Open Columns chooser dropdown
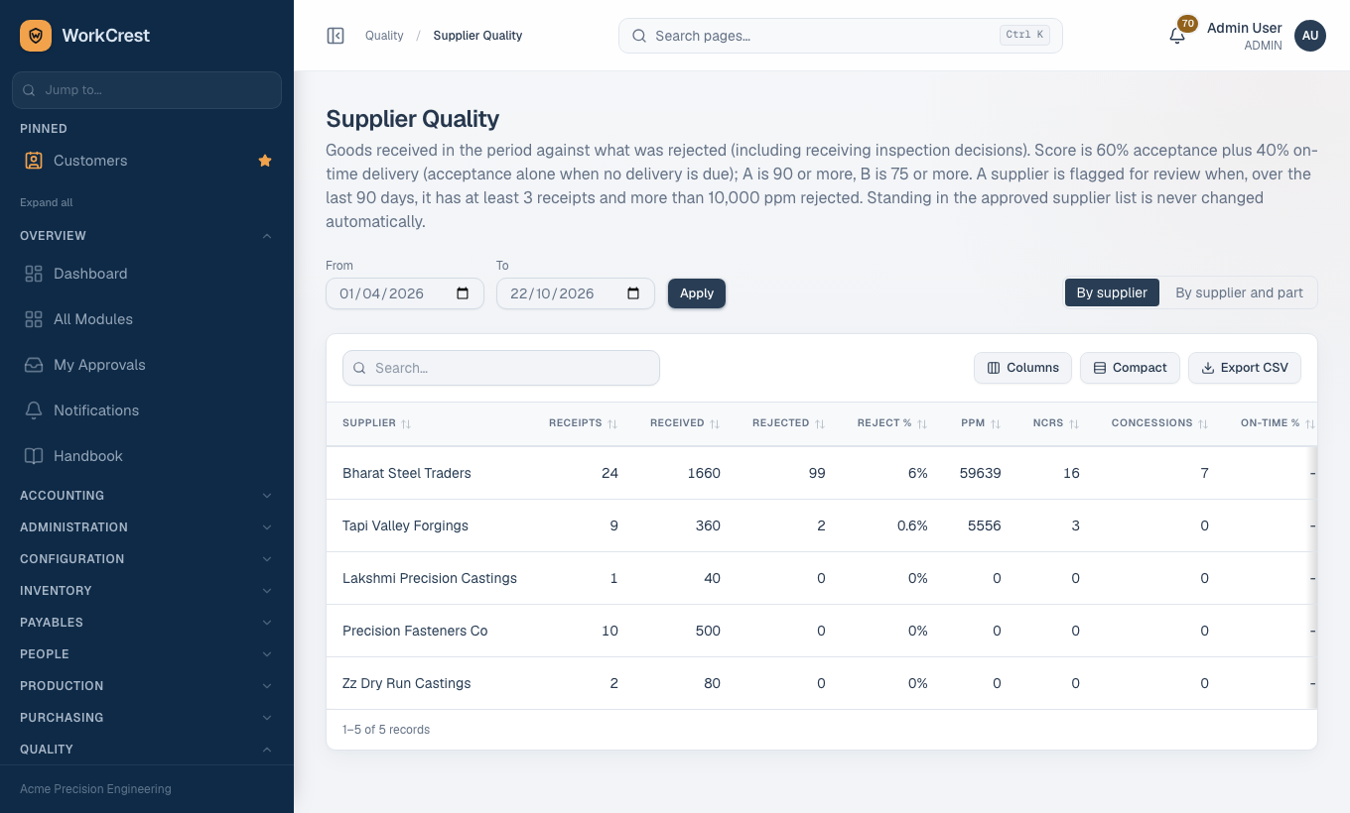Image resolution: width=1350 pixels, height=813 pixels. [1022, 368]
